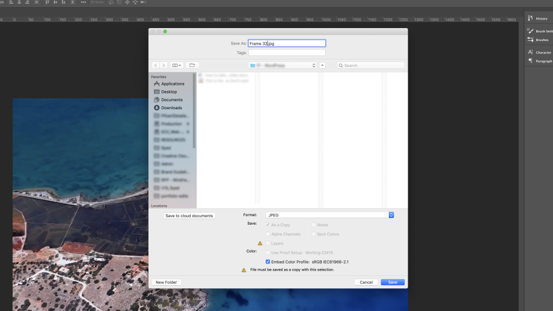Image resolution: width=553 pixels, height=311 pixels.
Task: Click Save to cloud documents
Action: 190,215
